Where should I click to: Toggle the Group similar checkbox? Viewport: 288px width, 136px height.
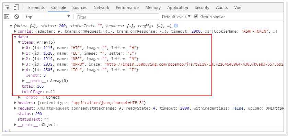pyautogui.click(x=196, y=16)
